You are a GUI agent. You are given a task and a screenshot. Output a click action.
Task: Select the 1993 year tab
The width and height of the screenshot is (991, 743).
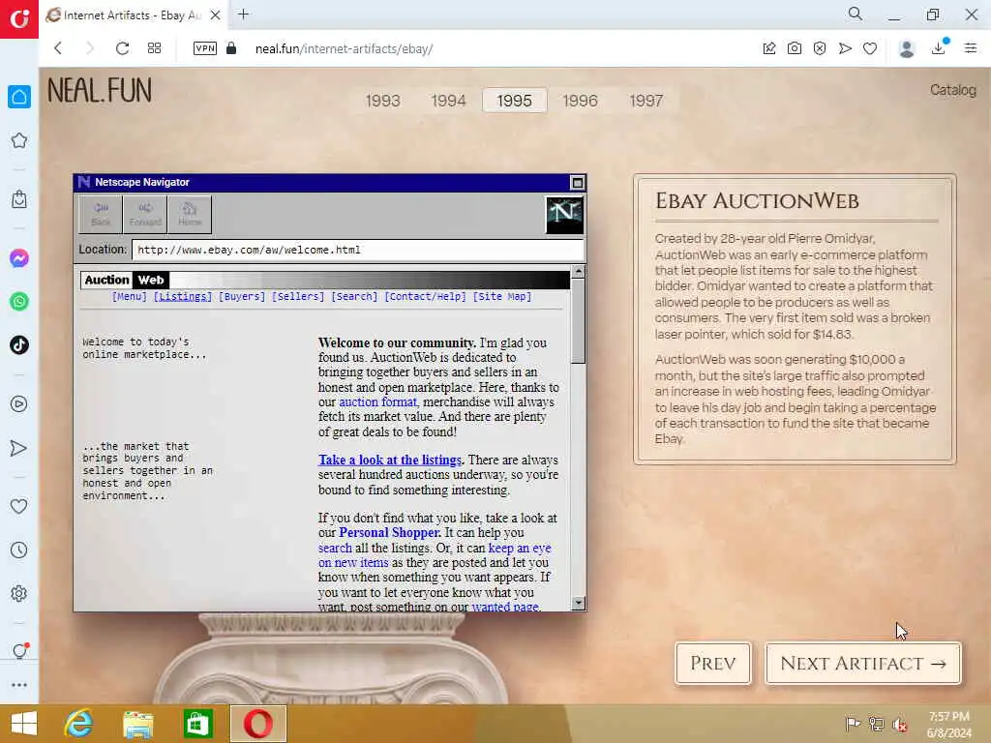pyautogui.click(x=383, y=101)
